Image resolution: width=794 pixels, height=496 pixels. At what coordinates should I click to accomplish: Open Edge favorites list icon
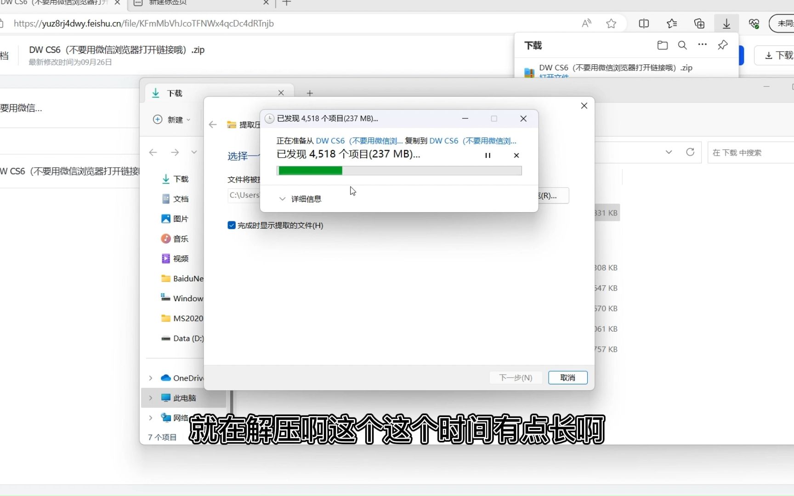pyautogui.click(x=672, y=23)
